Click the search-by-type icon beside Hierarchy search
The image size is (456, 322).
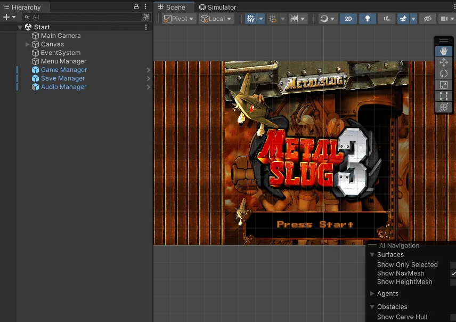click(x=146, y=17)
